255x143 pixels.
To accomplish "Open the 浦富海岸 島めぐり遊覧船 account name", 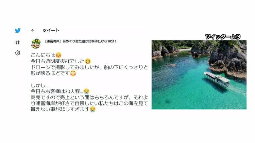I will point(80,41).
